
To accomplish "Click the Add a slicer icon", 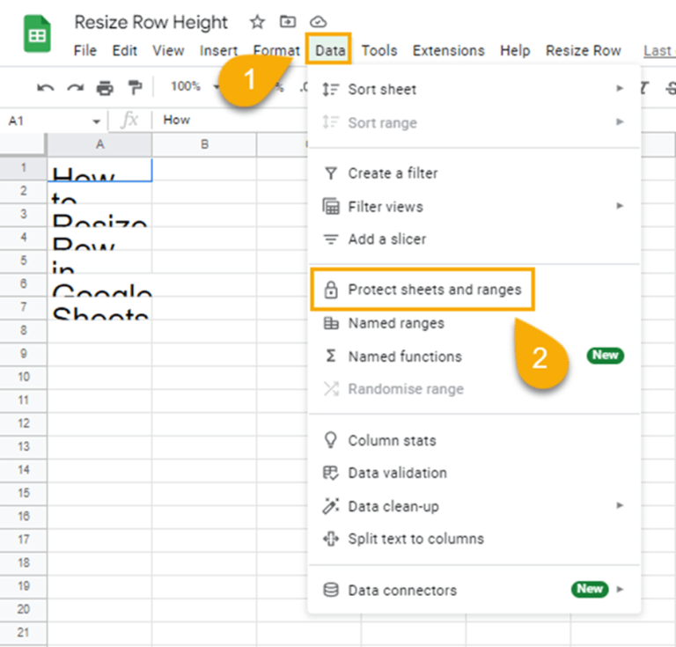I will click(x=331, y=239).
